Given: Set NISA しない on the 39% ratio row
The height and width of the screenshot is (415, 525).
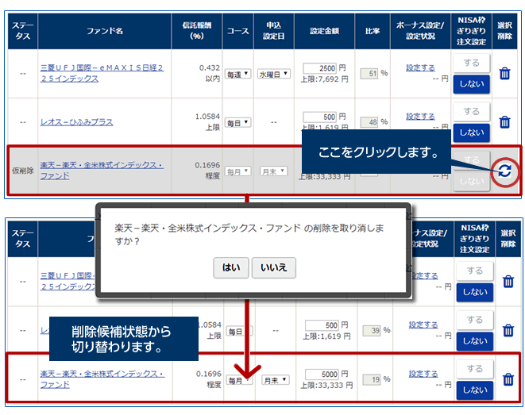Looking at the screenshot, I should click(x=475, y=341).
